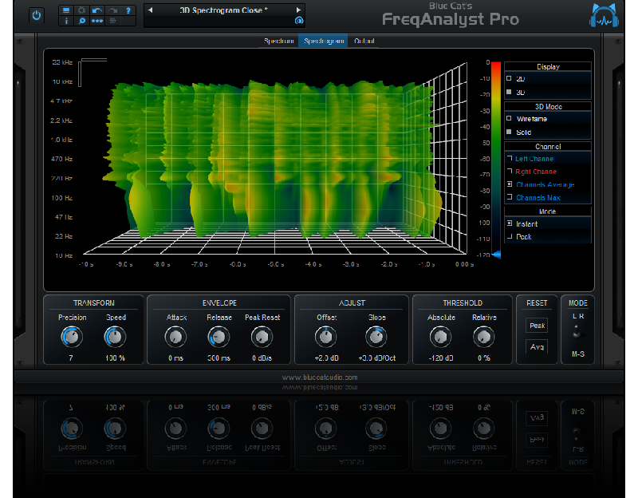The height and width of the screenshot is (498, 638).
Task: Click the Avg reset button
Action: (537, 347)
